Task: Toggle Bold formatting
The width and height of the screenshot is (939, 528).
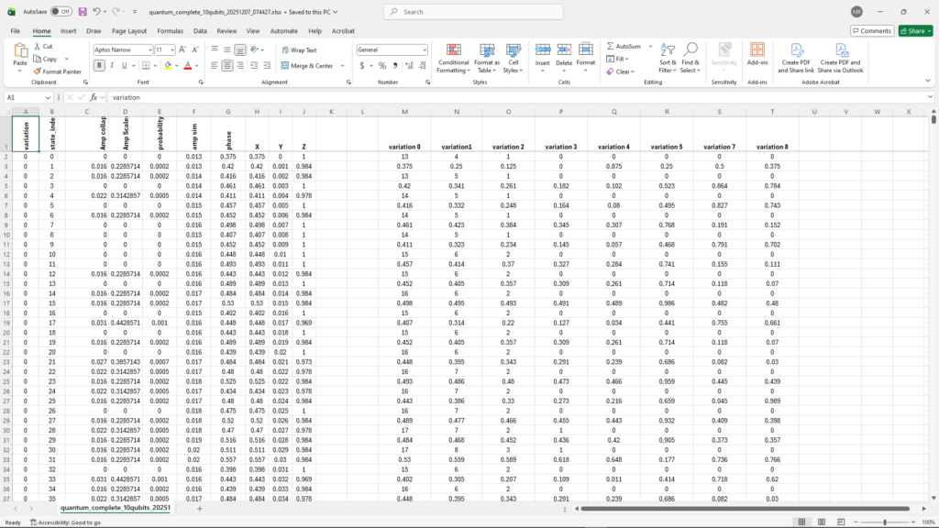Action: point(99,66)
